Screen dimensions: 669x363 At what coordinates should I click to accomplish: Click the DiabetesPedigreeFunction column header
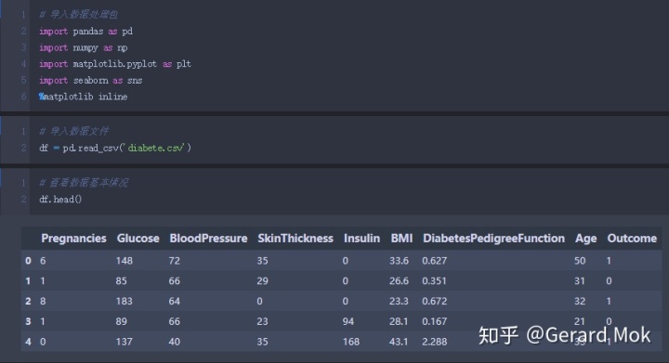pos(493,239)
